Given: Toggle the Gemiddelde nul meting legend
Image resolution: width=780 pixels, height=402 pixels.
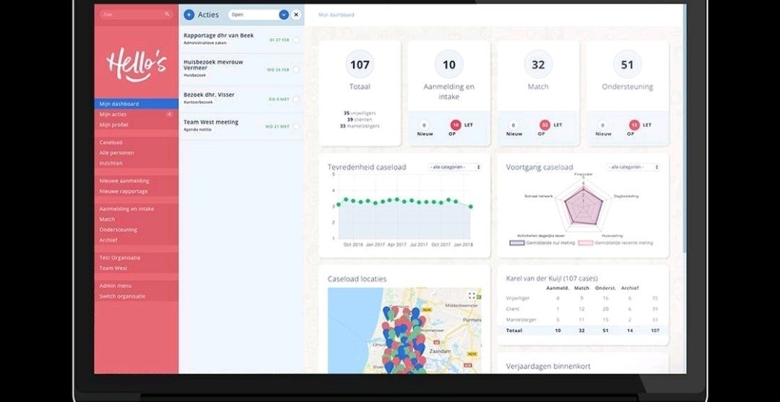Looking at the screenshot, I should coord(542,243).
